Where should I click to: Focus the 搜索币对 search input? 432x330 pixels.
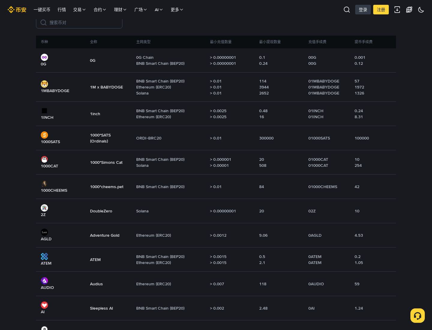pos(79,22)
